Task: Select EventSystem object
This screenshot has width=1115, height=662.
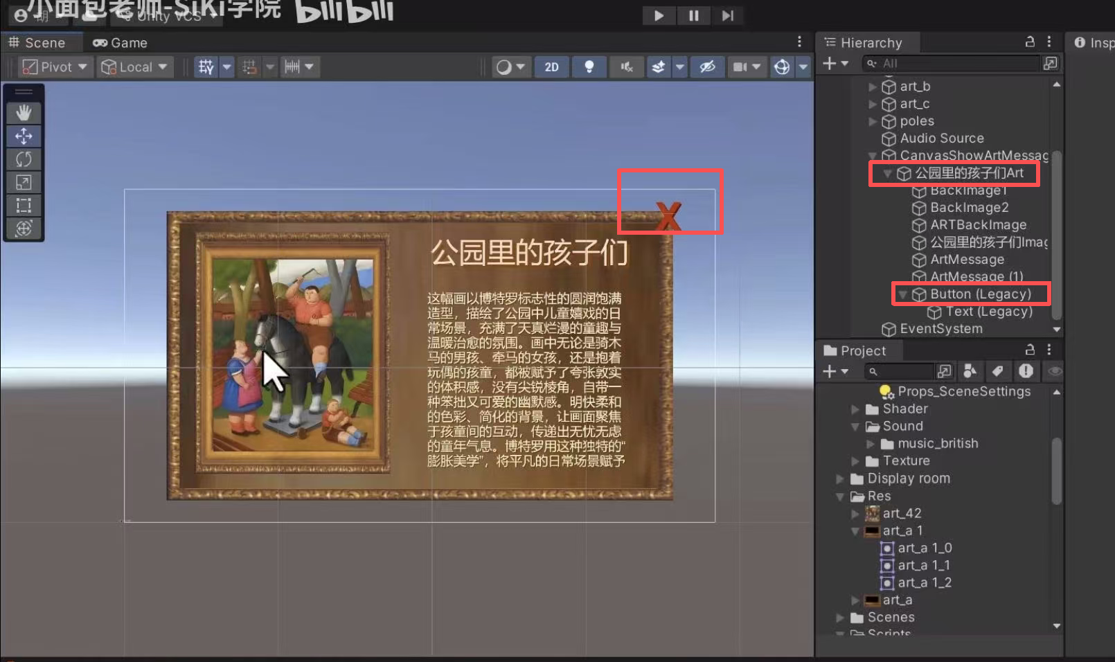Action: pyautogui.click(x=940, y=328)
